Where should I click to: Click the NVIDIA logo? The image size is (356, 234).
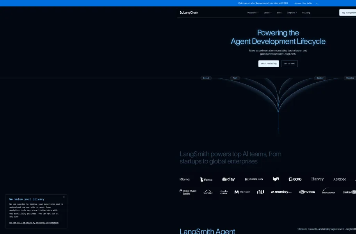click(307, 192)
